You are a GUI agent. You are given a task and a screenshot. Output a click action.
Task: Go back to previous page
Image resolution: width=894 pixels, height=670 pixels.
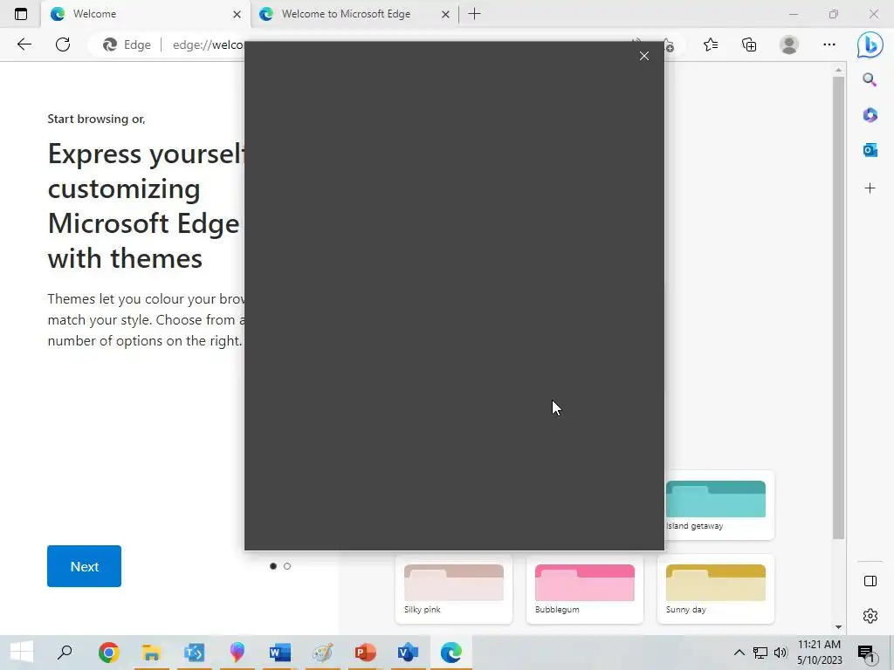coord(24,44)
